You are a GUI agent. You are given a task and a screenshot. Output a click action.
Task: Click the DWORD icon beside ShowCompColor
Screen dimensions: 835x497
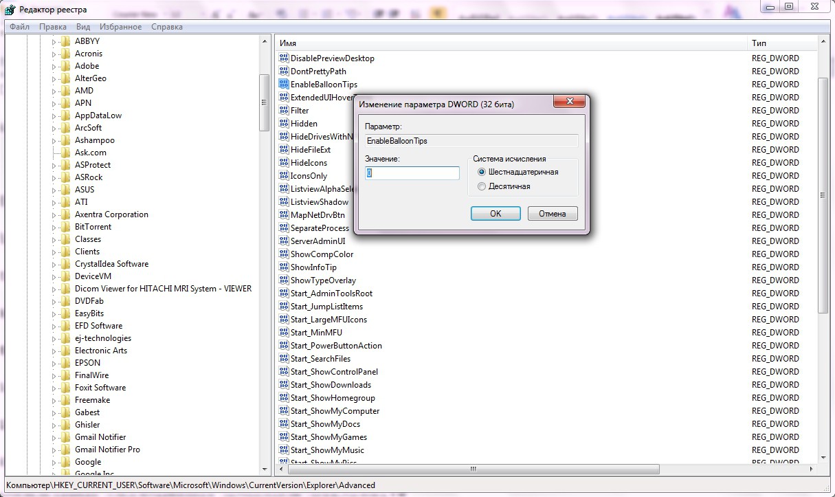pyautogui.click(x=284, y=254)
